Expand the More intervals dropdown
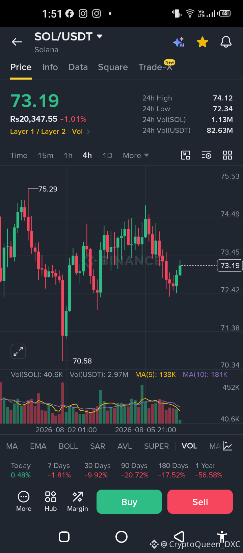Image resolution: width=243 pixels, height=553 pixels. (136, 155)
